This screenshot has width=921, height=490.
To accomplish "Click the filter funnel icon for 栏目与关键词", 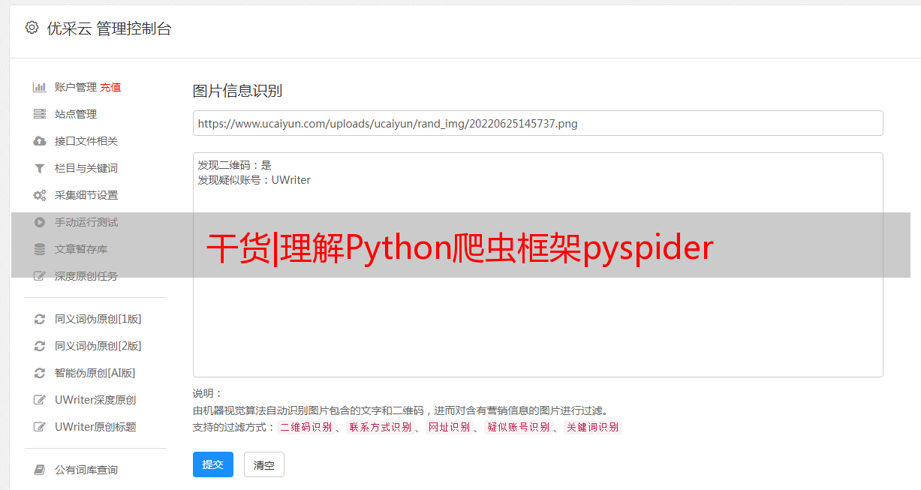I will pyautogui.click(x=40, y=168).
